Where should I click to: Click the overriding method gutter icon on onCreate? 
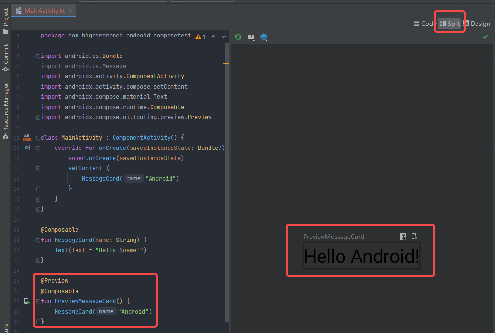[x=27, y=148]
